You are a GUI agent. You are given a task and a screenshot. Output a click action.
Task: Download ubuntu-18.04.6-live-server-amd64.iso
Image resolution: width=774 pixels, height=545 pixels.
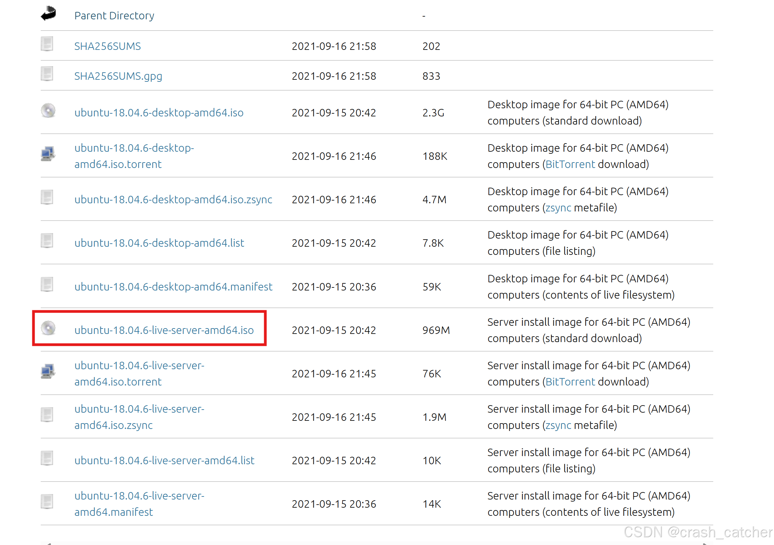click(164, 330)
